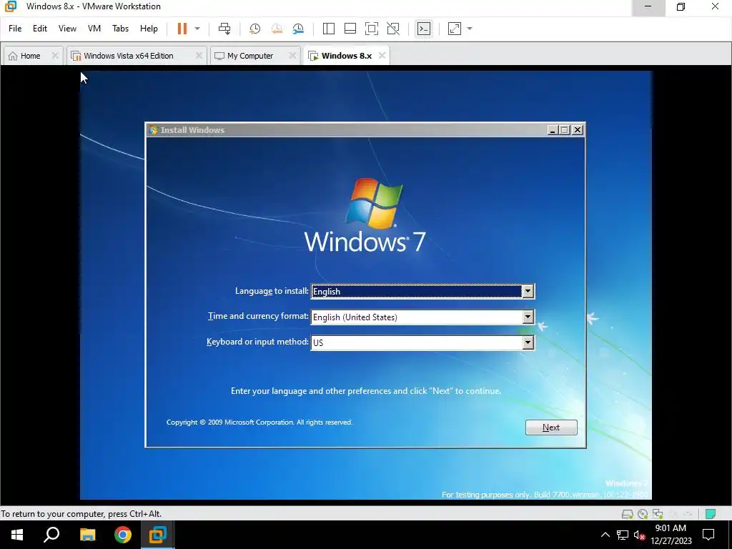Toggle console view button

coord(424,29)
